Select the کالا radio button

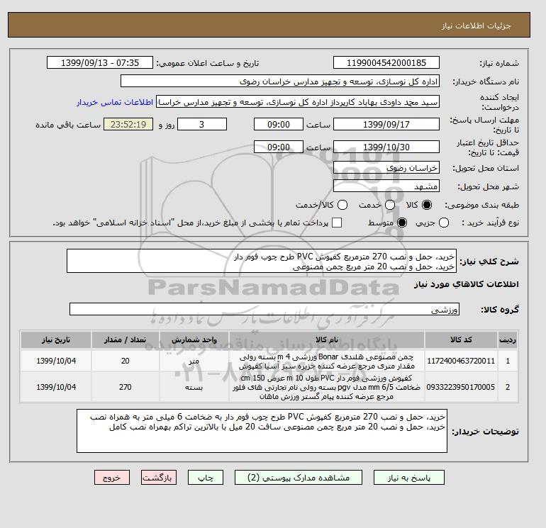427,205
